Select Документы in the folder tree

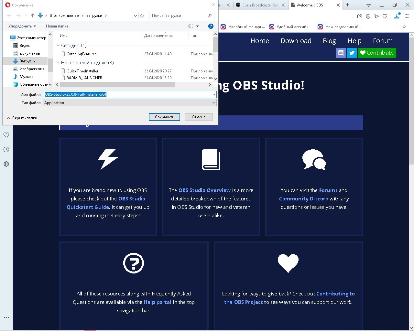coord(30,53)
